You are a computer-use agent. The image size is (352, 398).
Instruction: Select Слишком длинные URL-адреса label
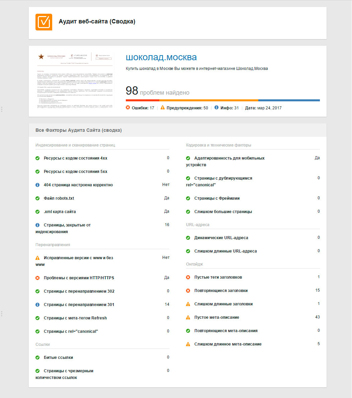[x=226, y=251]
